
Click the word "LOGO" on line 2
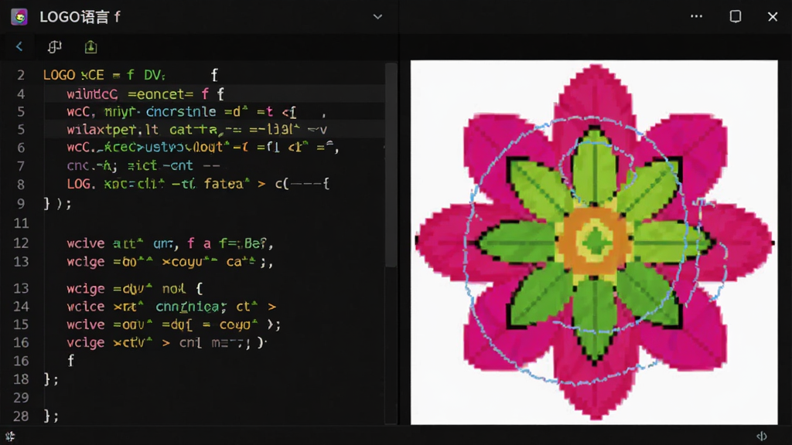[59, 75]
